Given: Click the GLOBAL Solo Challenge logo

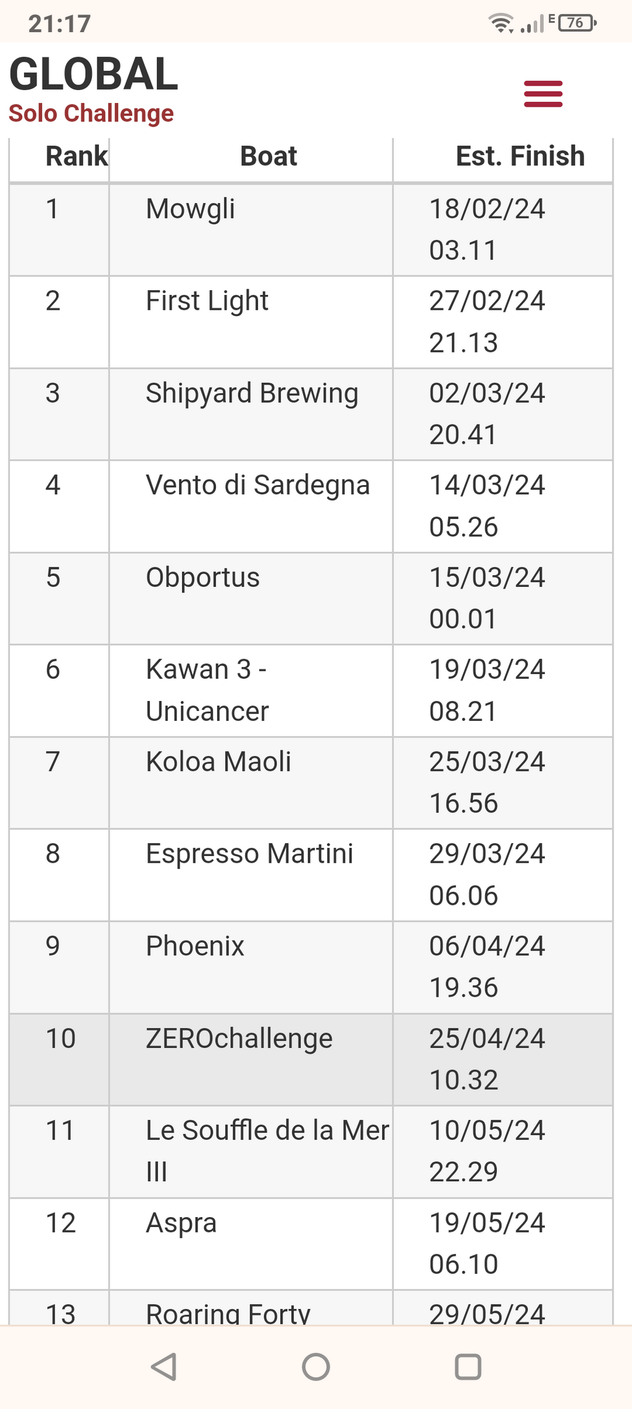Looking at the screenshot, I should (x=93, y=89).
